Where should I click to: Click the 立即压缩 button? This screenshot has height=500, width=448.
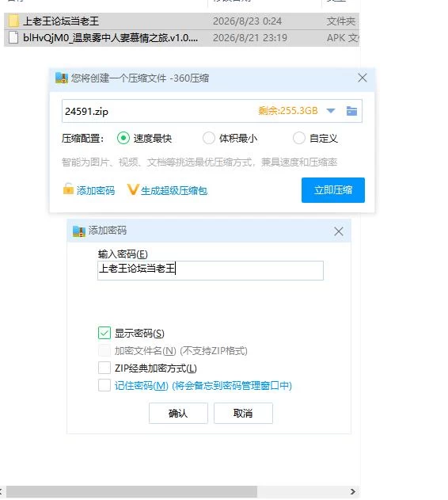[333, 190]
